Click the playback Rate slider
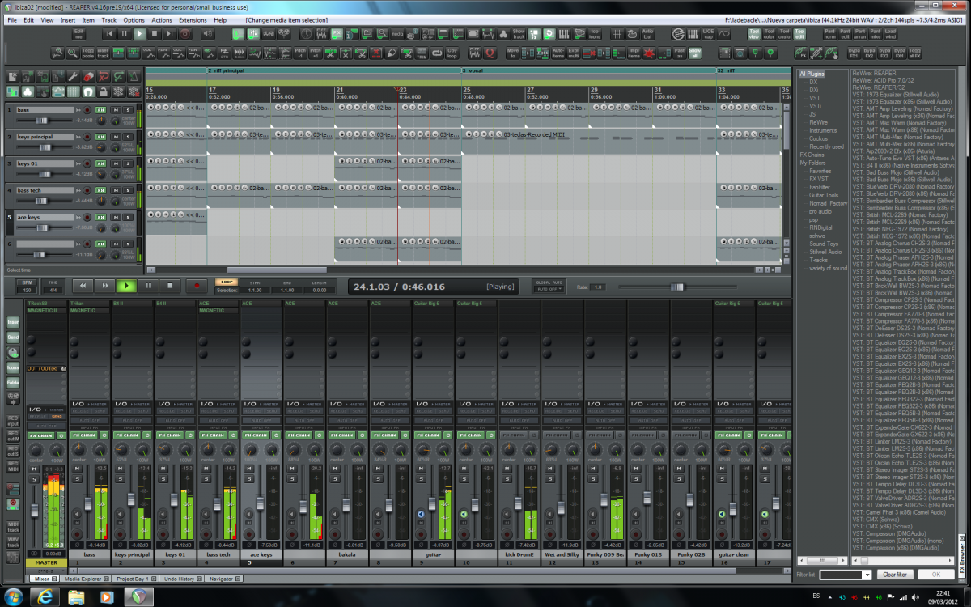971x607 pixels. tap(677, 287)
